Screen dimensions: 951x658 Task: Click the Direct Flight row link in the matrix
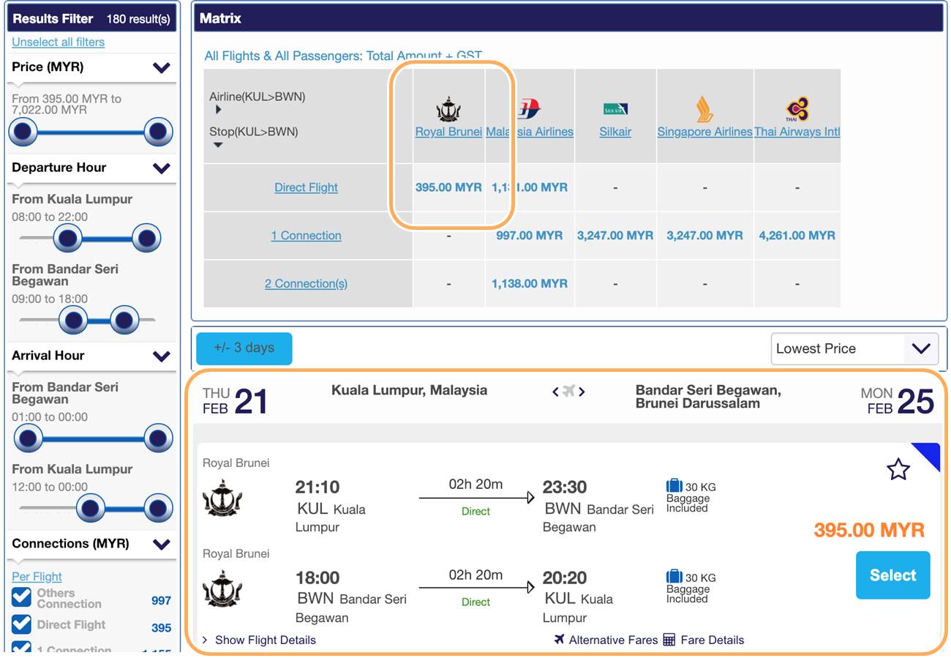[306, 187]
